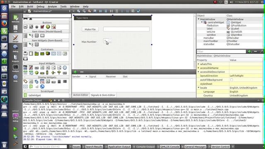265x149 pixels.
Task: Open Firefox from the Ubuntu launcher
Action: [x=4, y=23]
